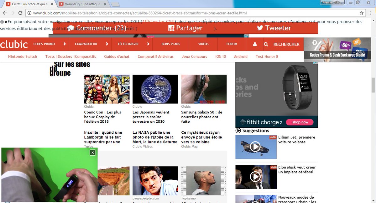Click the floating bracelet video
The image size is (376, 203).
50,175
